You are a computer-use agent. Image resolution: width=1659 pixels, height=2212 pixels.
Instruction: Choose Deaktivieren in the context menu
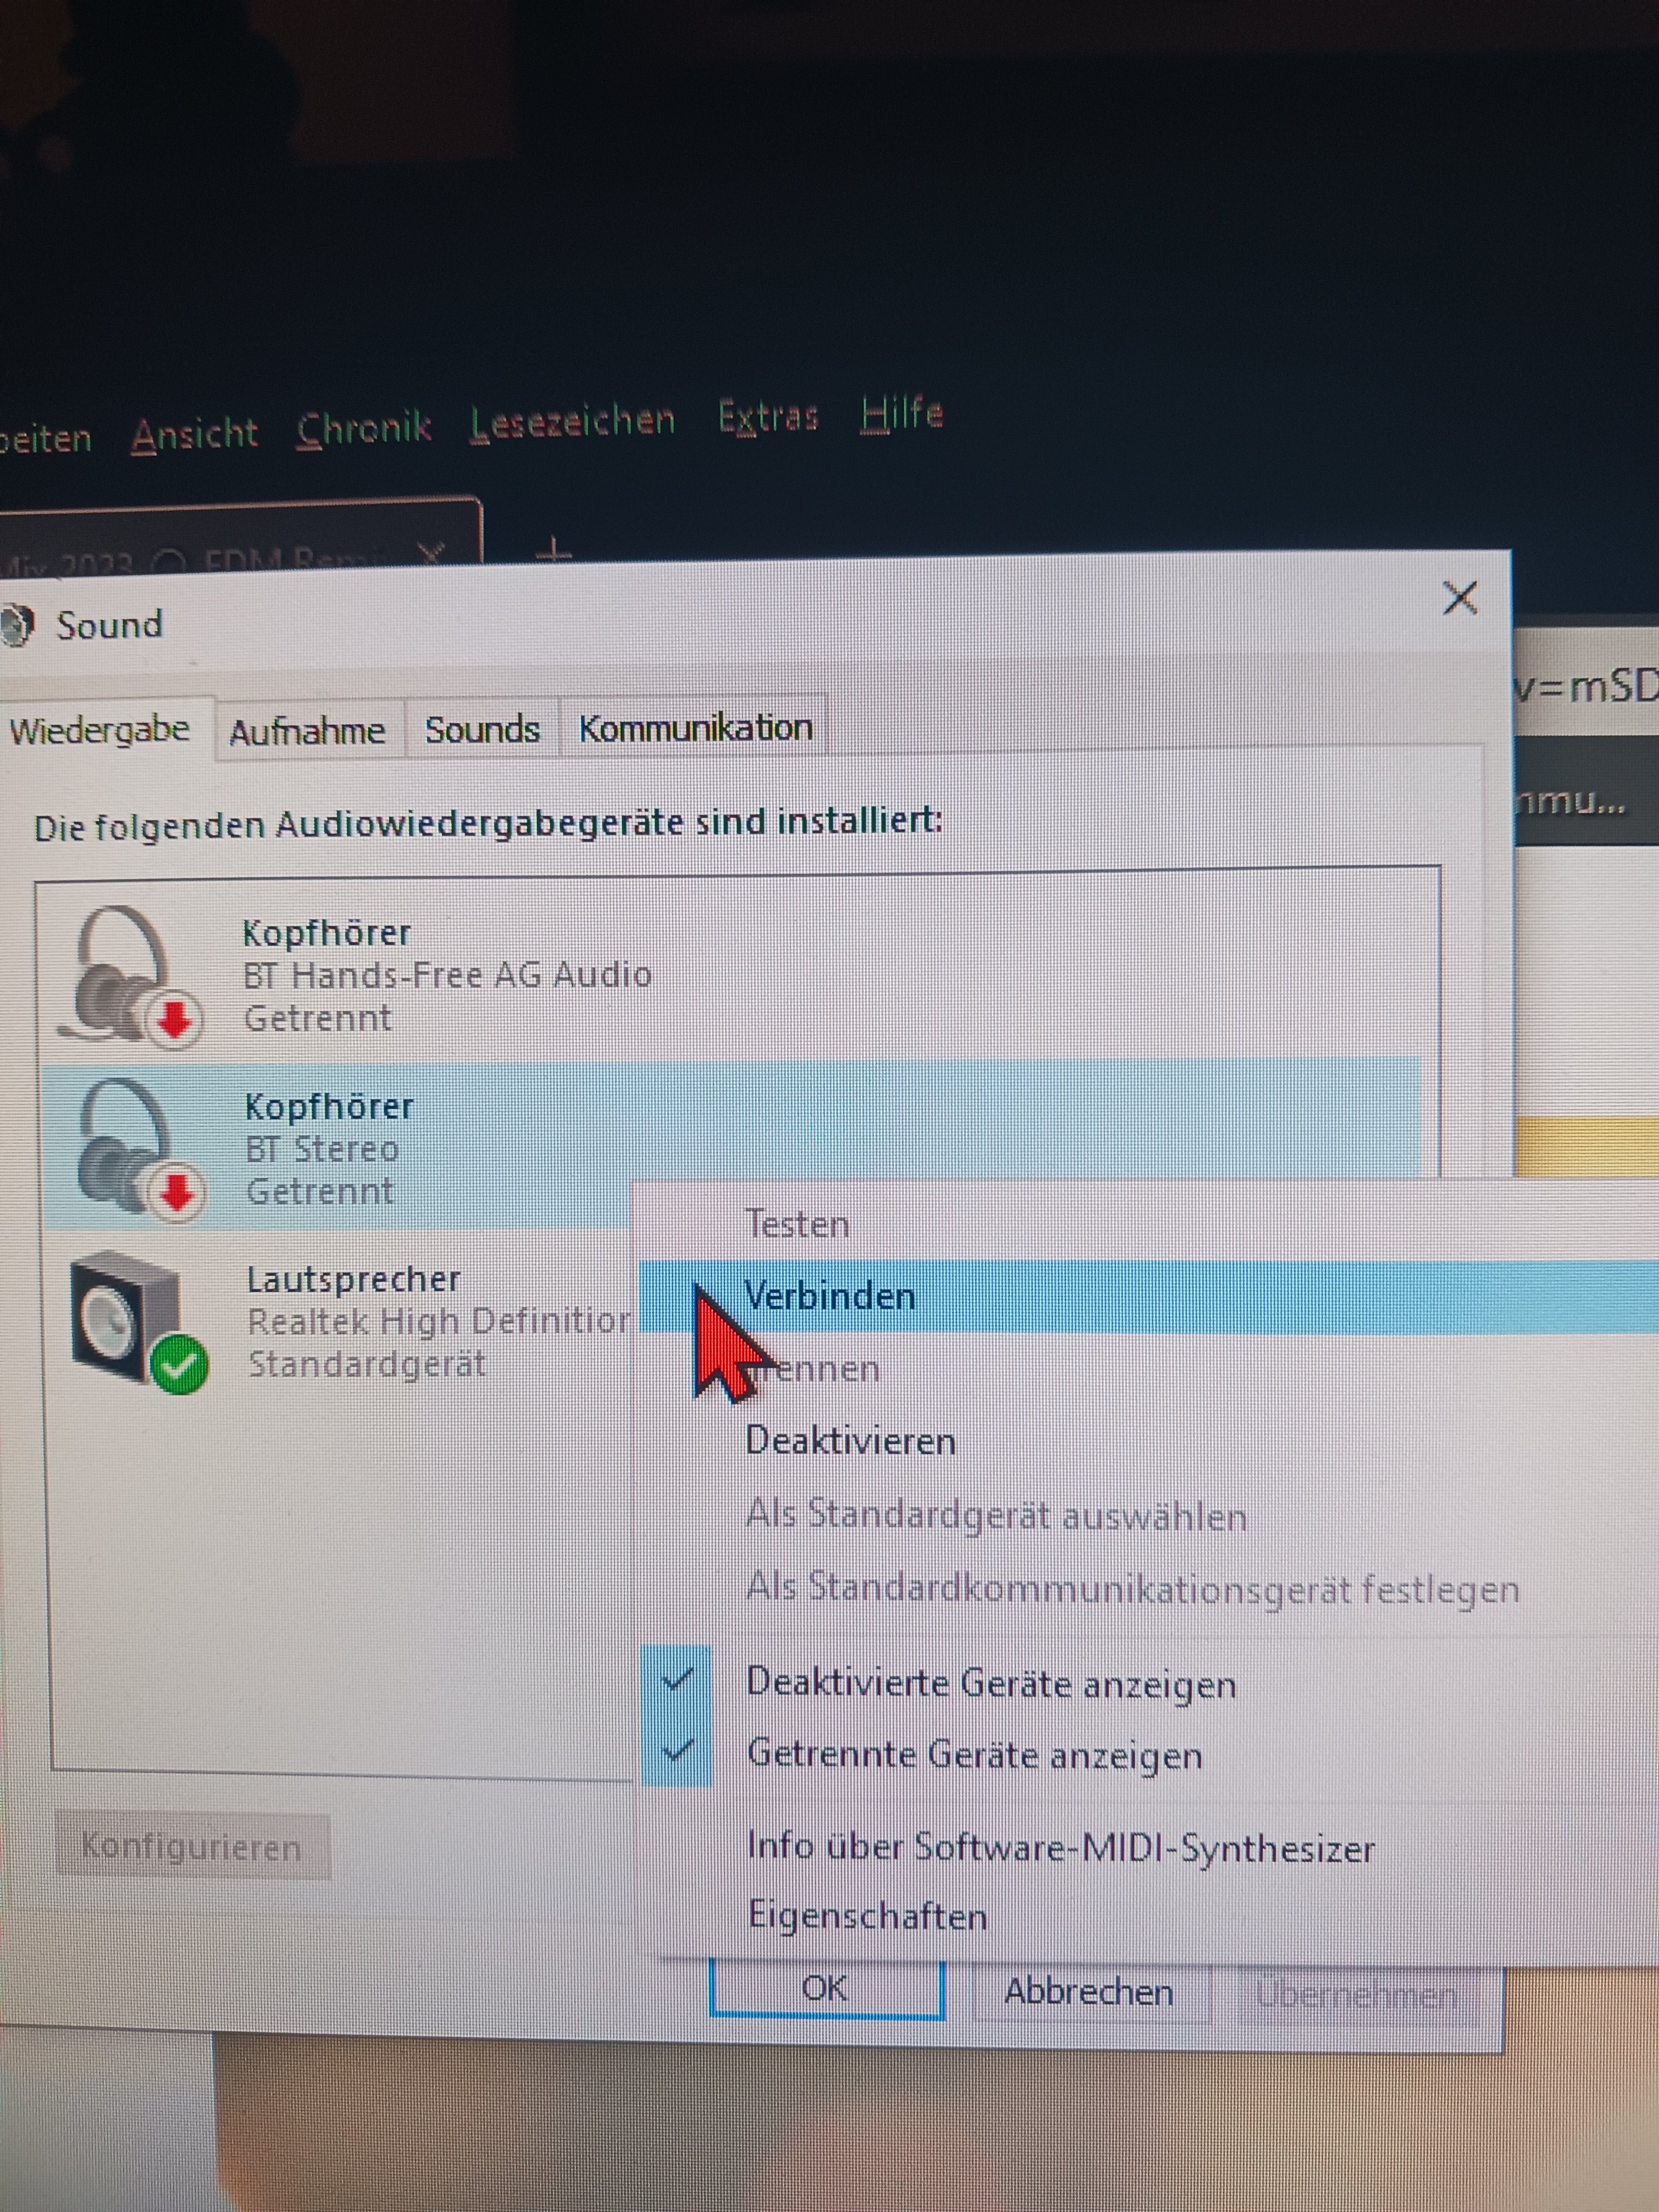point(850,1441)
